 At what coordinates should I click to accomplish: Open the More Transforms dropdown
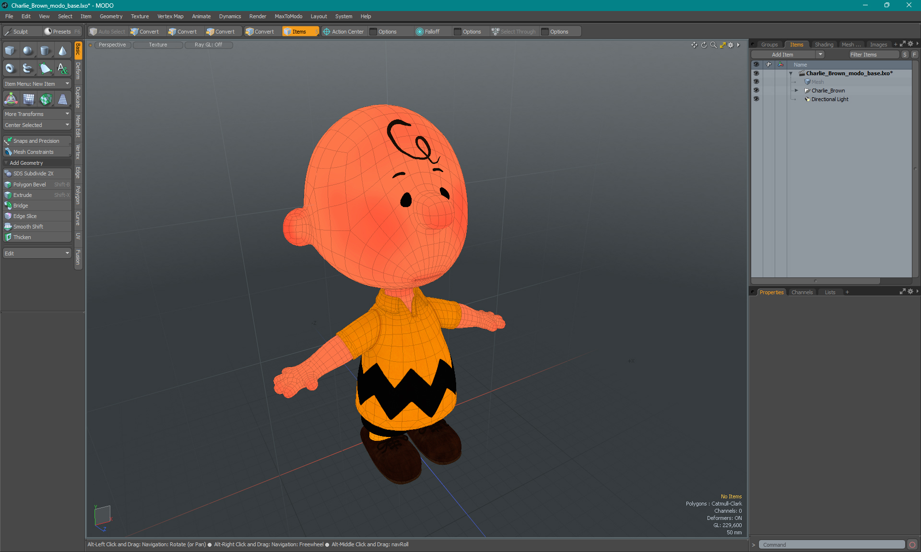(x=37, y=114)
